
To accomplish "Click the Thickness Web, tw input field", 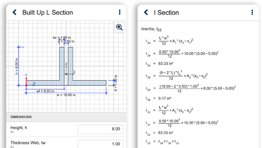I will point(100,144).
